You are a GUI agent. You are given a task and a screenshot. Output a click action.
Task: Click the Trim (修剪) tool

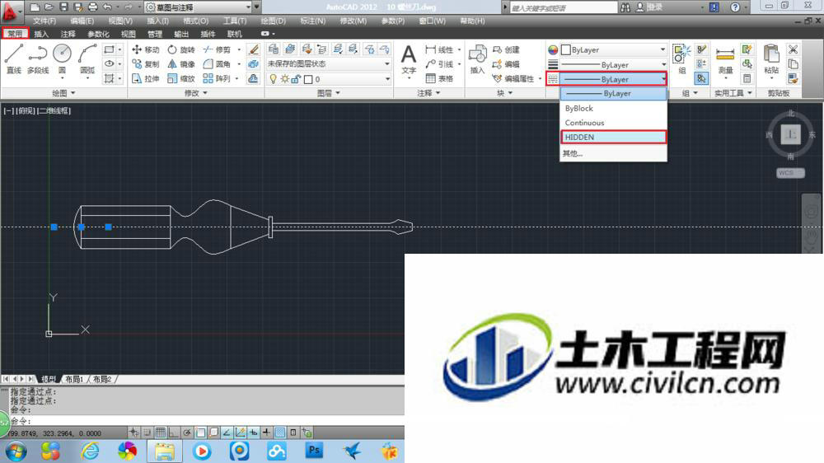coord(217,49)
